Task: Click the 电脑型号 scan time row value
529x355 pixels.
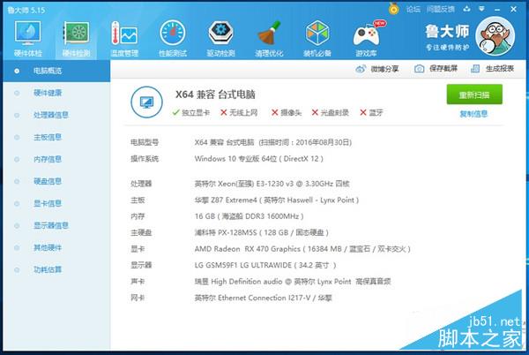Action: click(273, 142)
